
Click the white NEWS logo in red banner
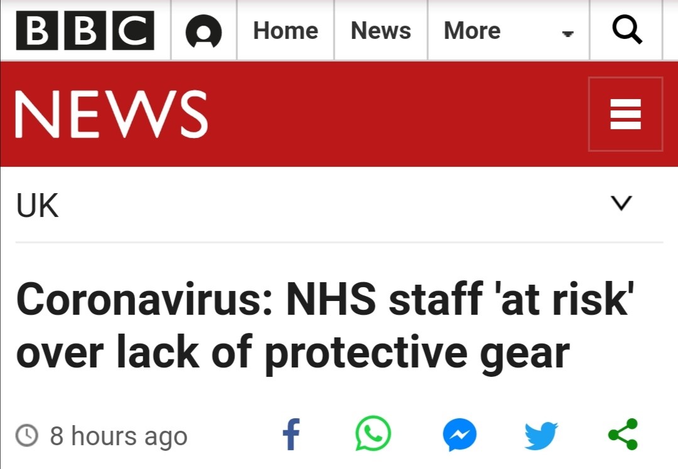click(112, 115)
